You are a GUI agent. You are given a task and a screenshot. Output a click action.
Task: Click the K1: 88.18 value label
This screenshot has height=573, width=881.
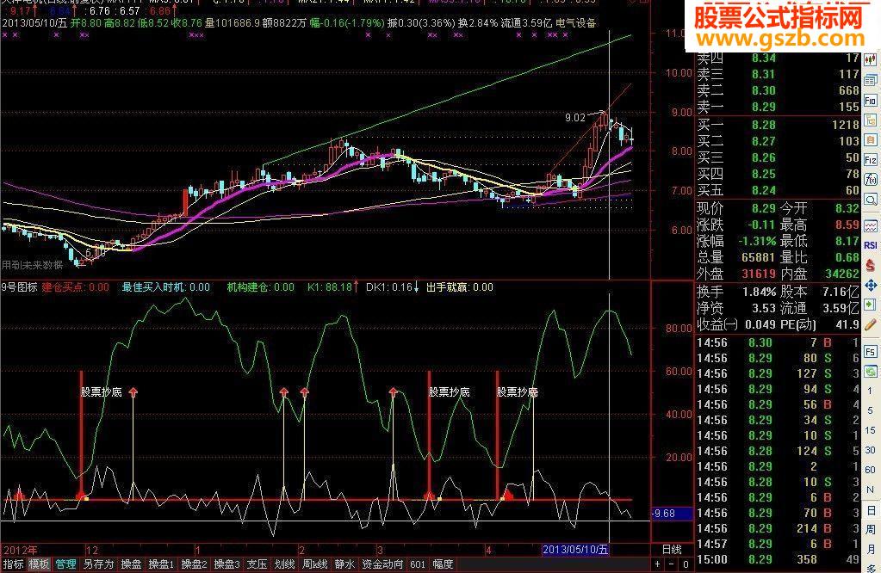[x=332, y=287]
